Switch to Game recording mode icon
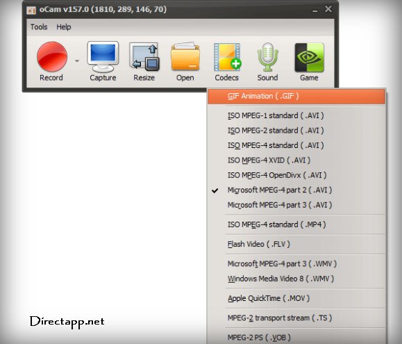This screenshot has width=402, height=344. coord(309,57)
